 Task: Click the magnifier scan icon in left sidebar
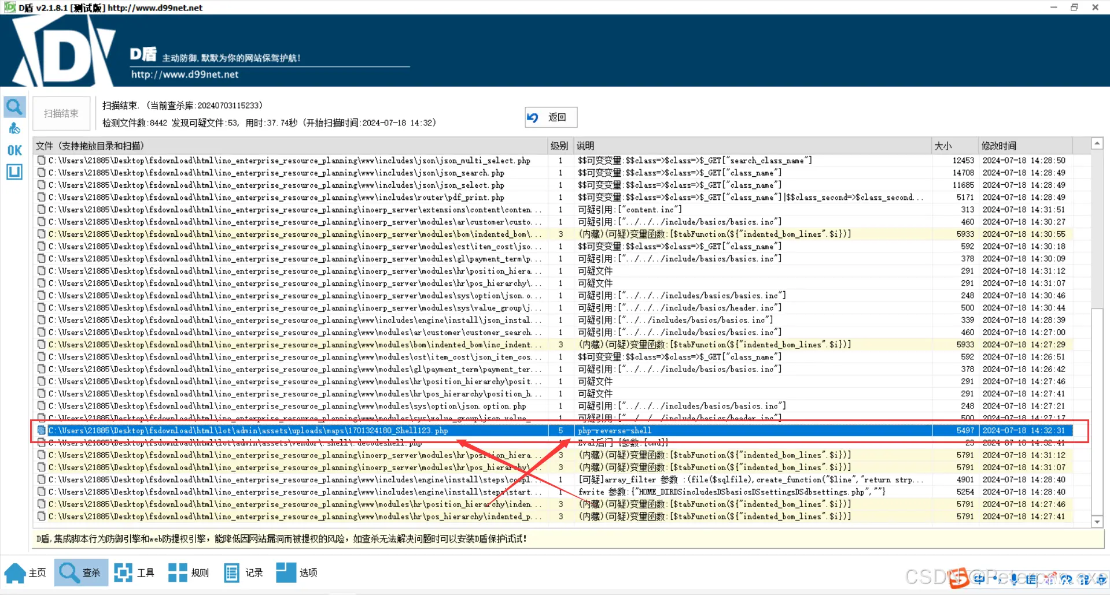(14, 107)
